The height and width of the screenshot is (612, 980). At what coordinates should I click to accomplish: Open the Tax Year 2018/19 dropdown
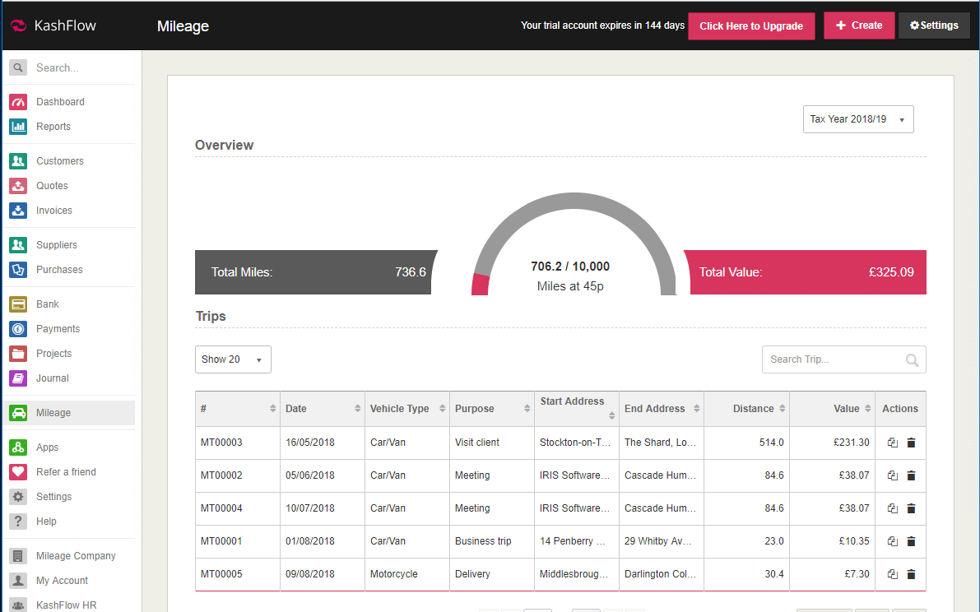click(857, 119)
